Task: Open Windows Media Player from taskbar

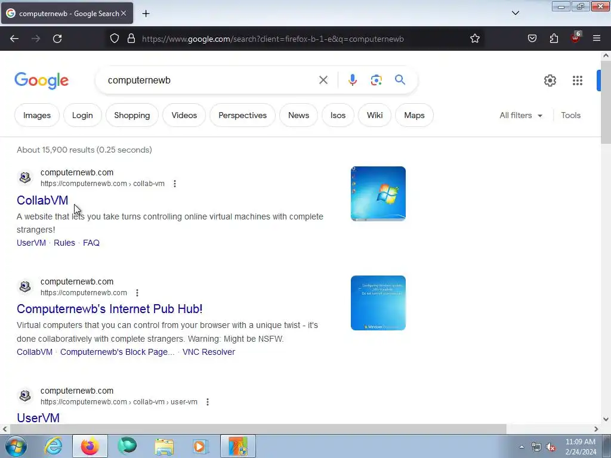Action: 200,446
